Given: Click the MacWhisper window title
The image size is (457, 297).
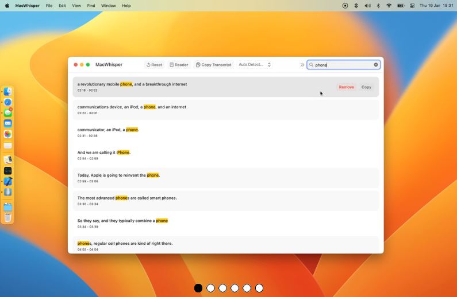Looking at the screenshot, I should (109, 65).
